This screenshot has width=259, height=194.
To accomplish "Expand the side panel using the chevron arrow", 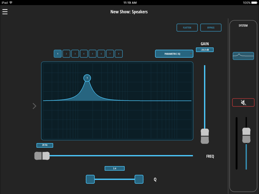I will [34, 106].
